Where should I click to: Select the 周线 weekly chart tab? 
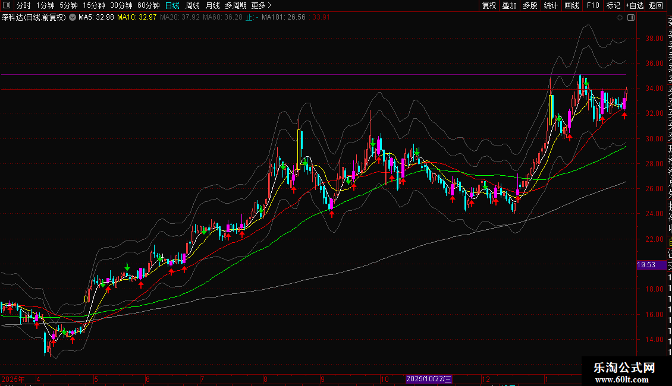pos(193,5)
